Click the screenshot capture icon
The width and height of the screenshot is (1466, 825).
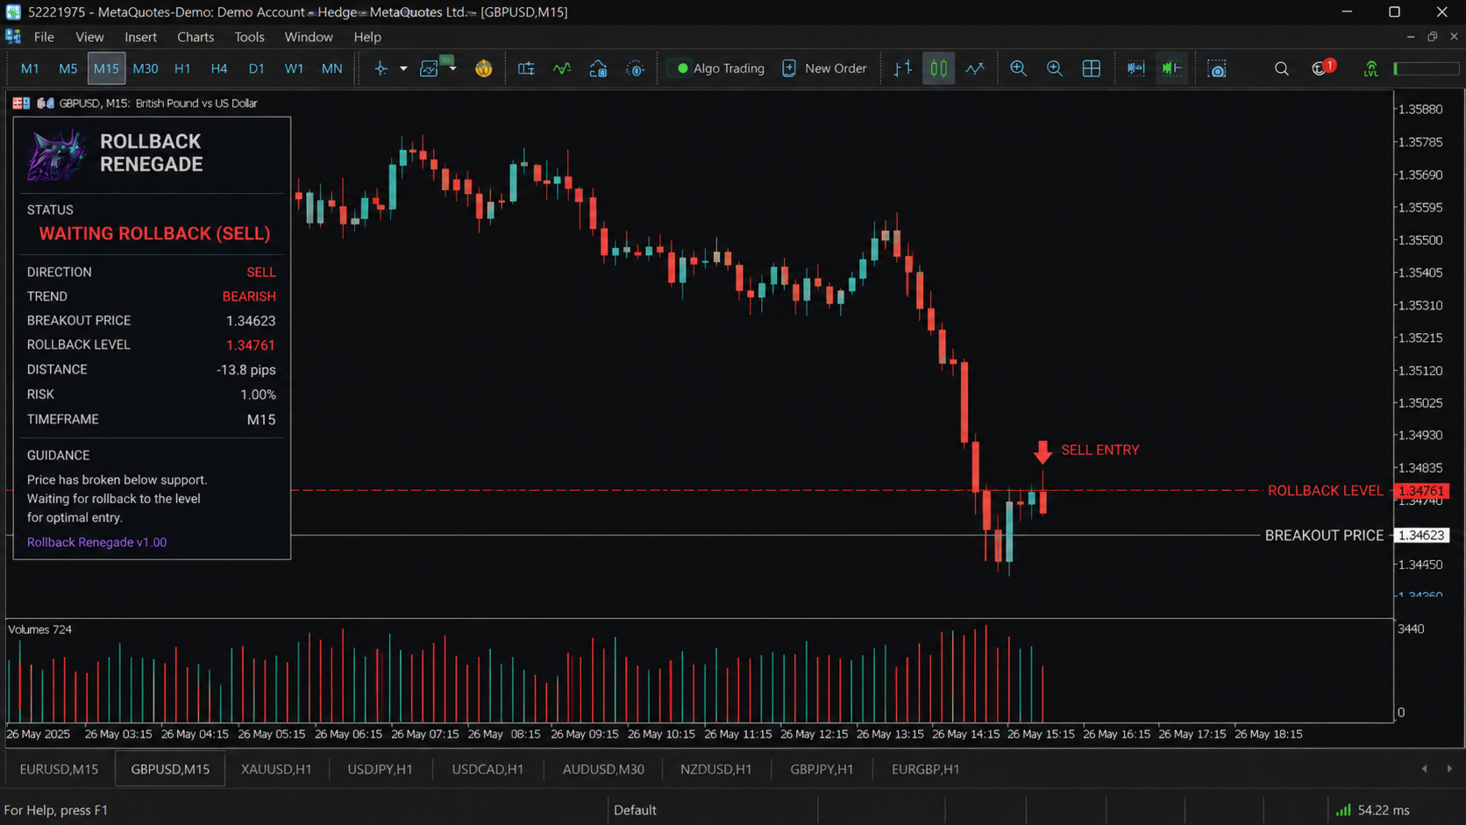[1217, 68]
